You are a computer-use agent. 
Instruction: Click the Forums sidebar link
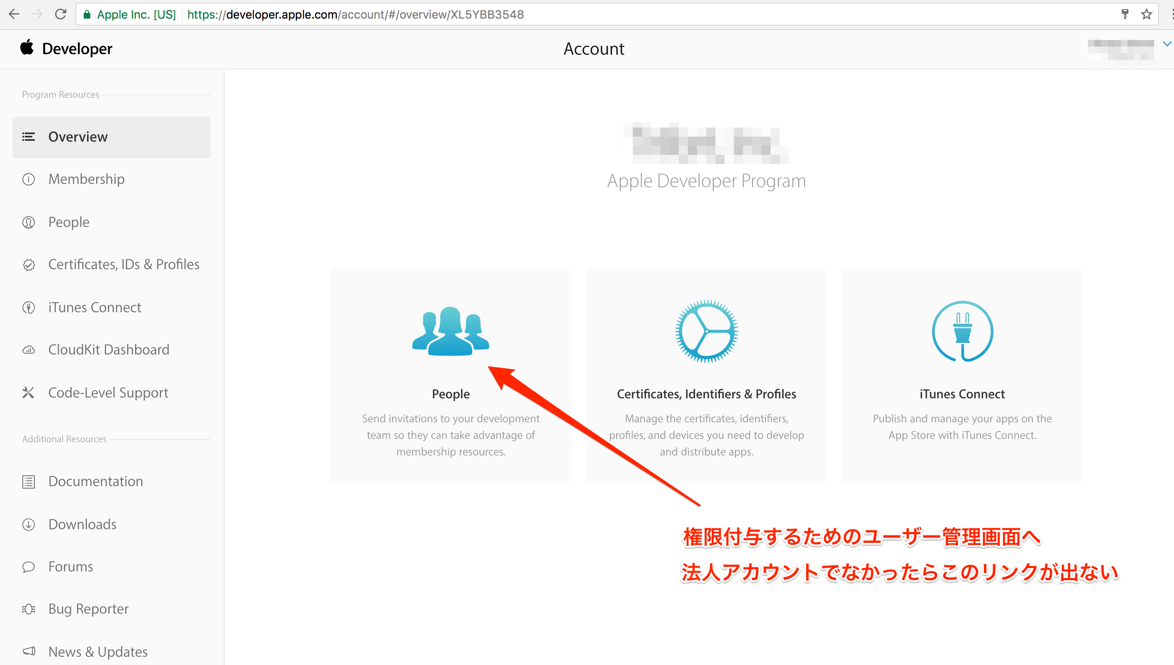coord(71,566)
